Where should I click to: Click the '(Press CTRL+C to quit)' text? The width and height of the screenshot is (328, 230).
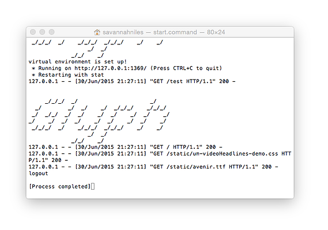(x=186, y=68)
